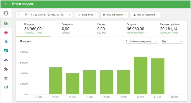The image size is (191, 103).
Task: Open Столбчатая диаграмма chart type dropdown
Action: pyautogui.click(x=142, y=41)
